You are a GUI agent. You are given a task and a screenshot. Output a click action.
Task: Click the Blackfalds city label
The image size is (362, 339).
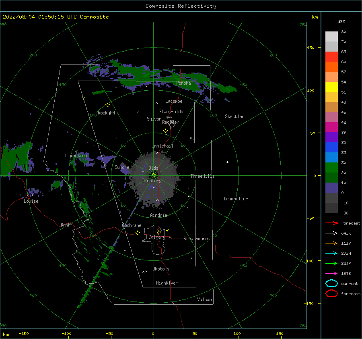[x=171, y=112]
